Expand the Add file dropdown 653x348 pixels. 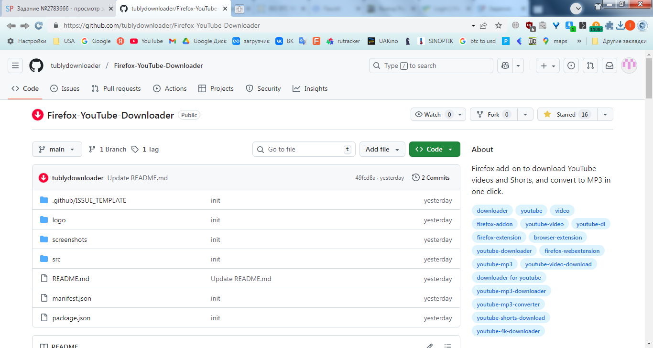(382, 149)
